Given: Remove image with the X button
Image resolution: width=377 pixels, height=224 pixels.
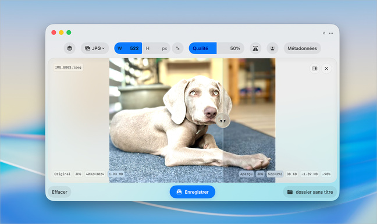Looking at the screenshot, I should [326, 69].
